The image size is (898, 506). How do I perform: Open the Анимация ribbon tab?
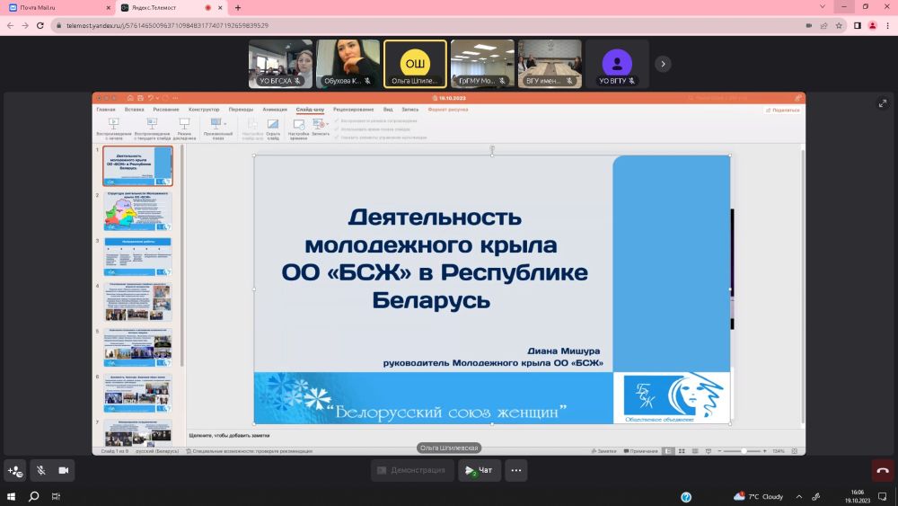click(x=275, y=110)
